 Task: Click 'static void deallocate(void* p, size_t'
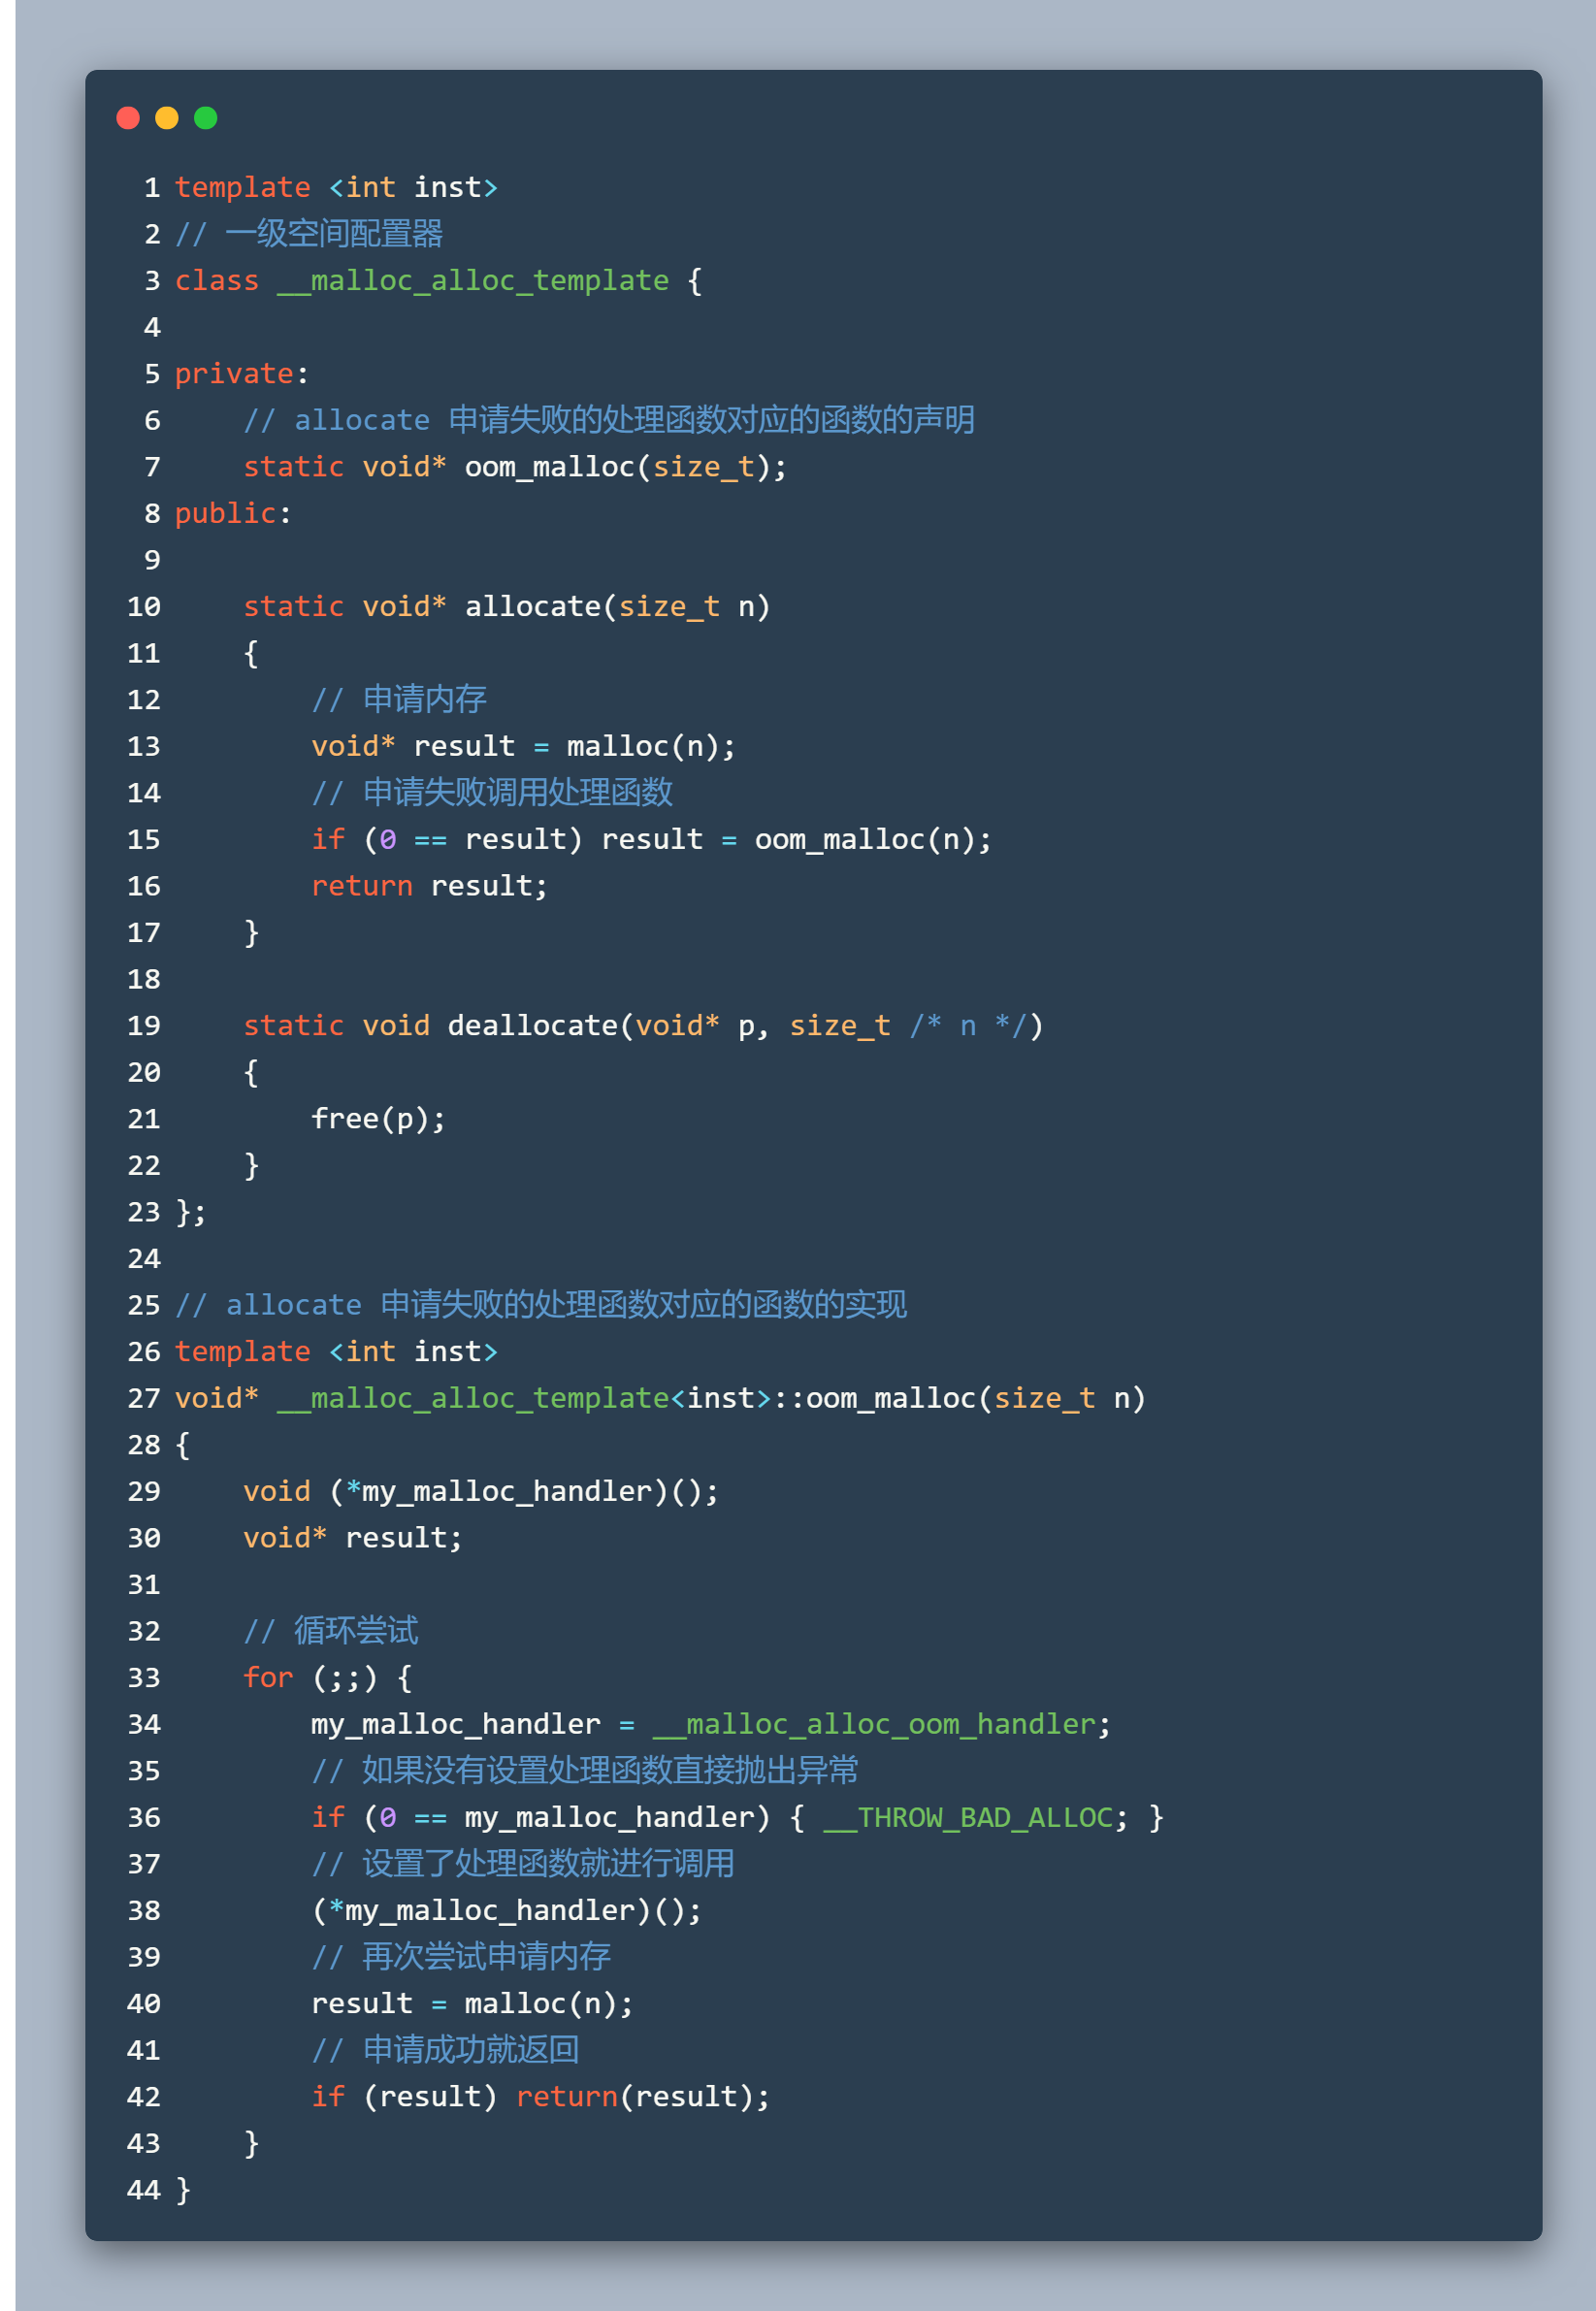[x=567, y=1026]
